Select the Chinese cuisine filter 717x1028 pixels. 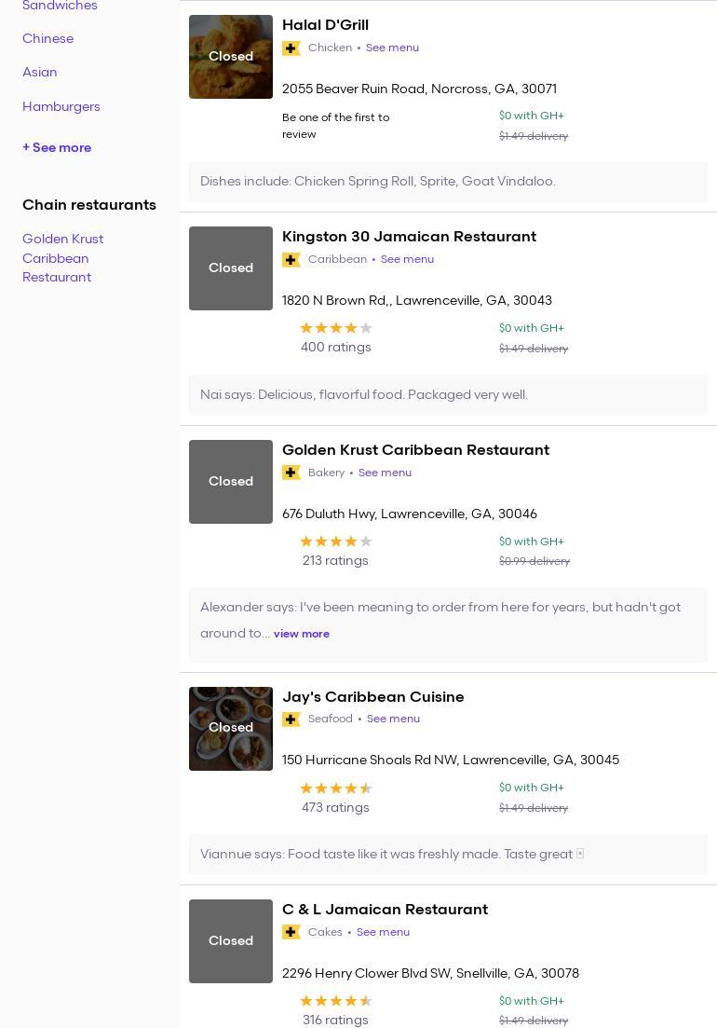tap(47, 38)
